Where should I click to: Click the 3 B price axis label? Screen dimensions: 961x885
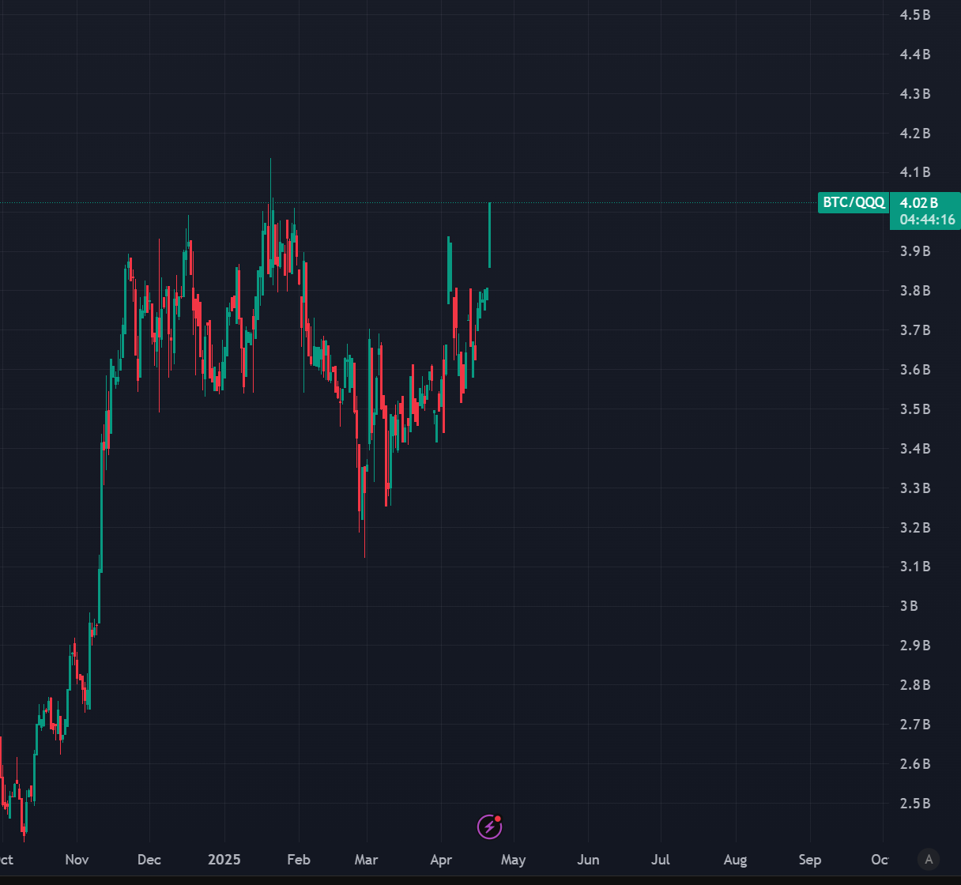909,605
